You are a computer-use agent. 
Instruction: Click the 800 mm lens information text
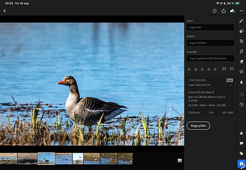[x=207, y=99]
